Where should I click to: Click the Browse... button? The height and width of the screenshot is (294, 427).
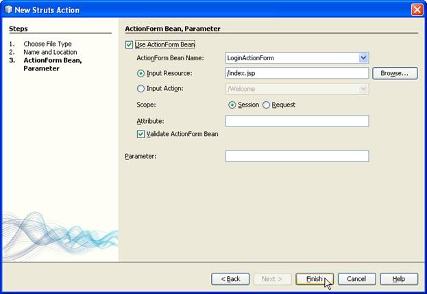coord(395,73)
